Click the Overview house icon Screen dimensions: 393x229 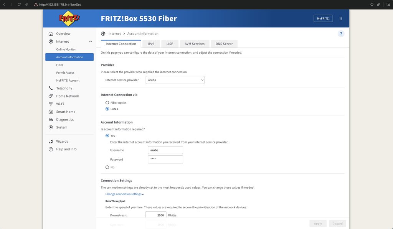tap(51, 34)
